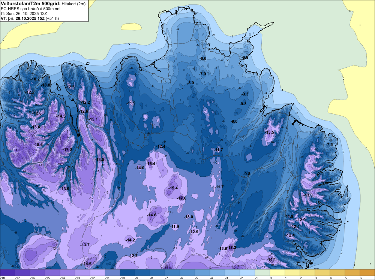Click the temperature value -17.6 on the map
375x280 pixels.
click(182, 198)
